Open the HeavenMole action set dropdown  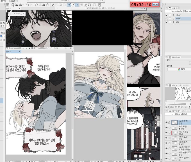[x=178, y=11]
